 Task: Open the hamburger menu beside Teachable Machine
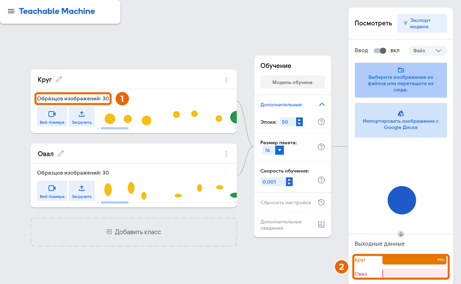coord(11,11)
